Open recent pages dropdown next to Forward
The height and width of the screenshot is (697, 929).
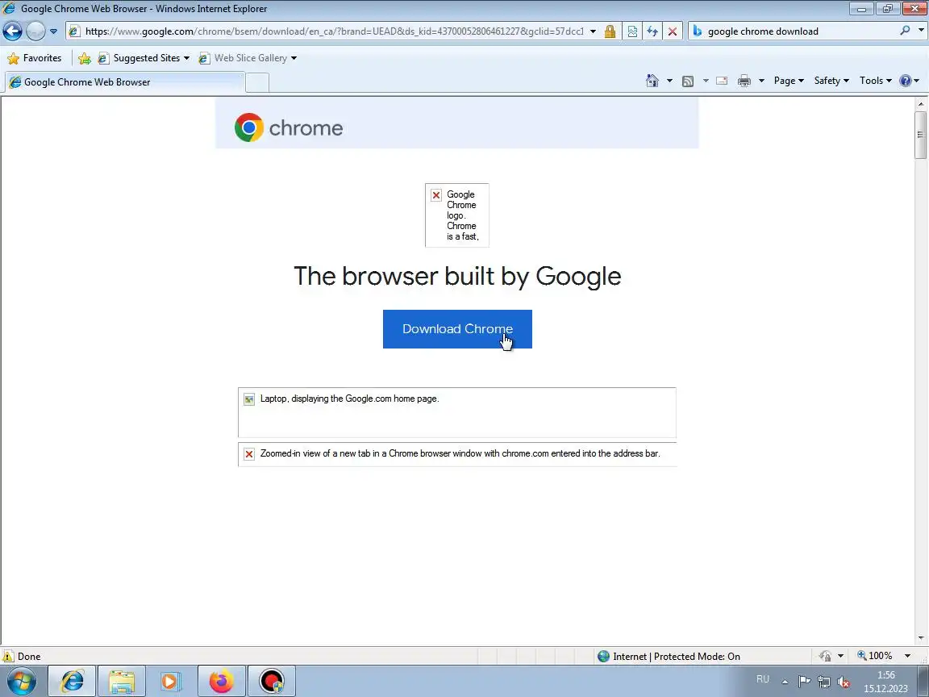(x=53, y=31)
